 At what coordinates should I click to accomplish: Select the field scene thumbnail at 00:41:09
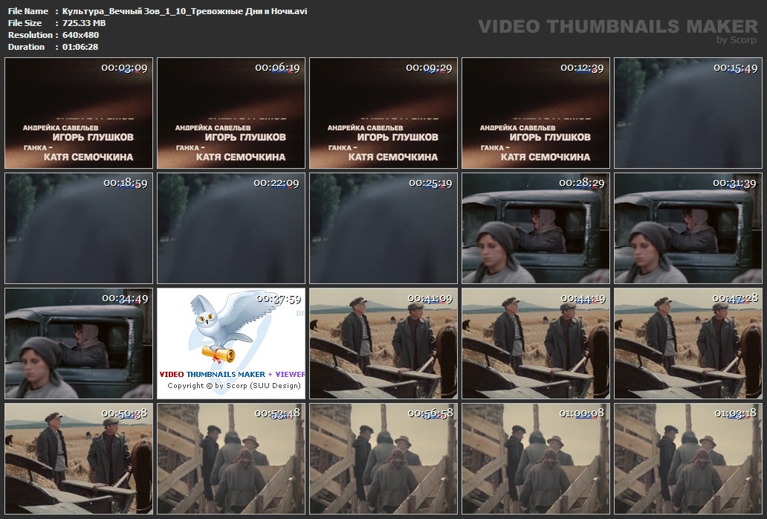tap(383, 344)
